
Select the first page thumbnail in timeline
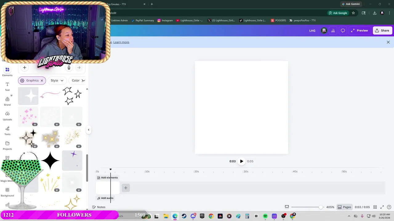click(107, 188)
